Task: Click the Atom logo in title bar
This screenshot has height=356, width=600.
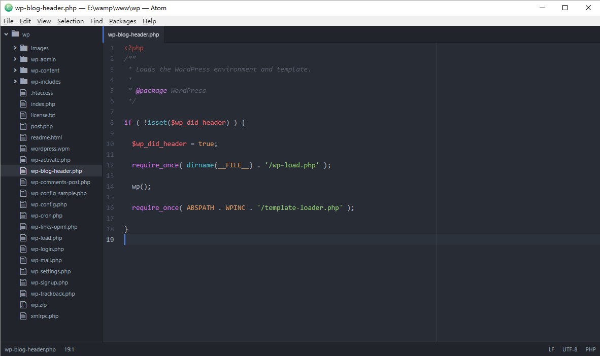Action: [8, 8]
